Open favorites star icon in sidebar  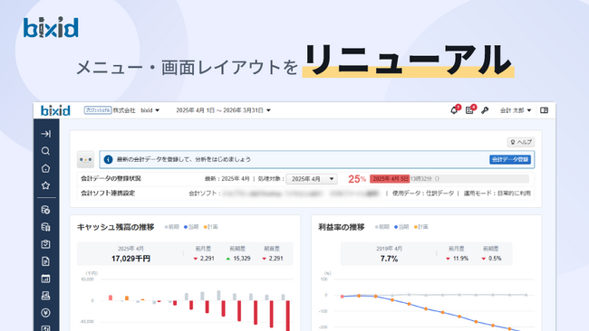46,185
